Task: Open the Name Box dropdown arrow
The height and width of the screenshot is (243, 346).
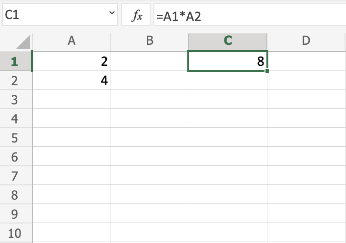Action: click(112, 15)
